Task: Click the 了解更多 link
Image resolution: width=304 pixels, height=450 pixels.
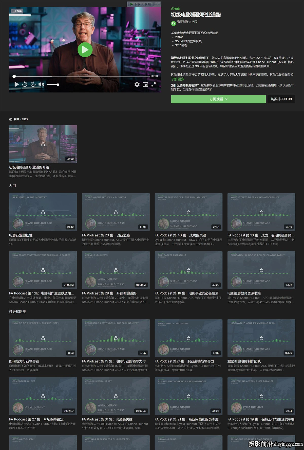Action: pyautogui.click(x=178, y=79)
